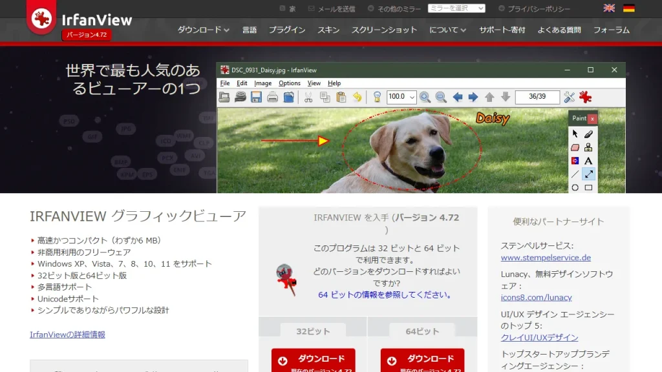The height and width of the screenshot is (372, 662).
Task: Follow the IrfanViewの詳細情報 link
Action: click(x=67, y=335)
